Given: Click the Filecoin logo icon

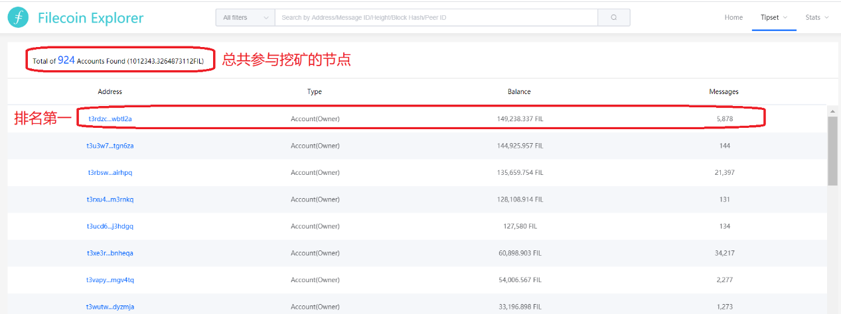Looking at the screenshot, I should [18, 18].
